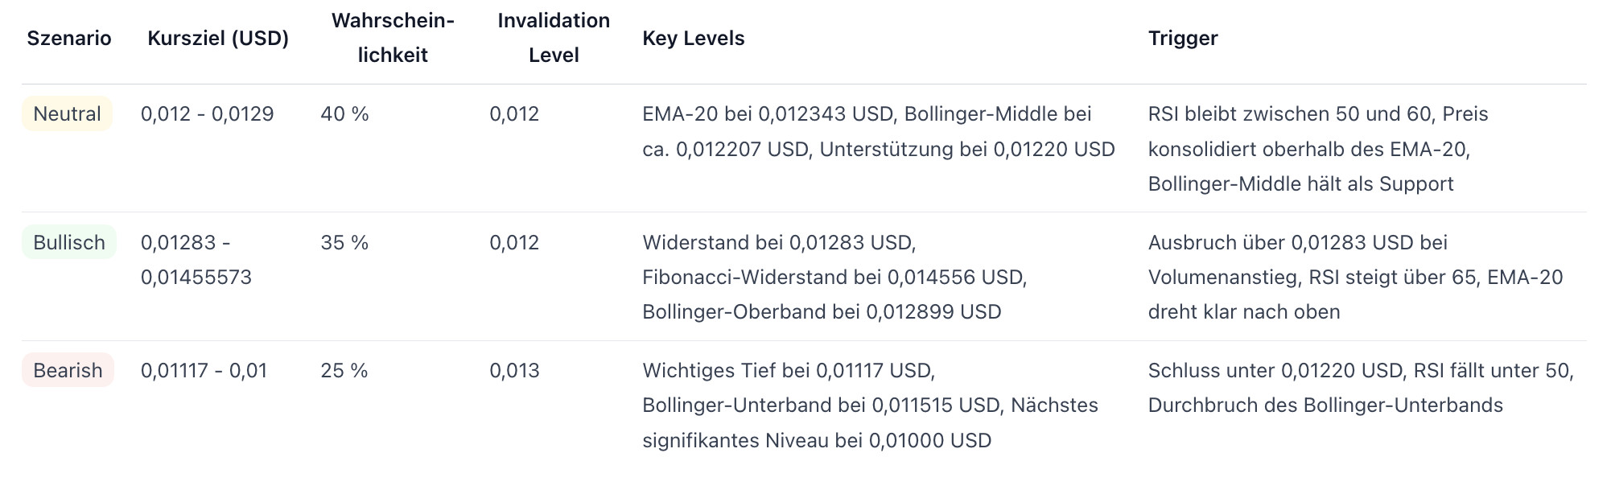The width and height of the screenshot is (1611, 494).
Task: Select the green Bullisch scenario badge
Action: (x=69, y=242)
